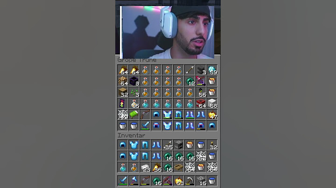336x188 pixels.
Task: Select the 16 gravel blocks in hotbar
Action: (x=201, y=181)
